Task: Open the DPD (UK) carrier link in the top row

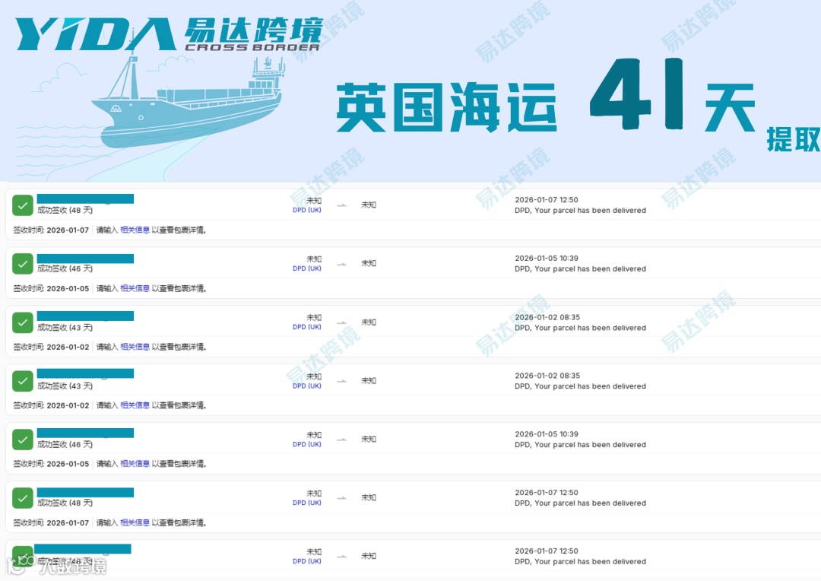Action: pyautogui.click(x=307, y=210)
